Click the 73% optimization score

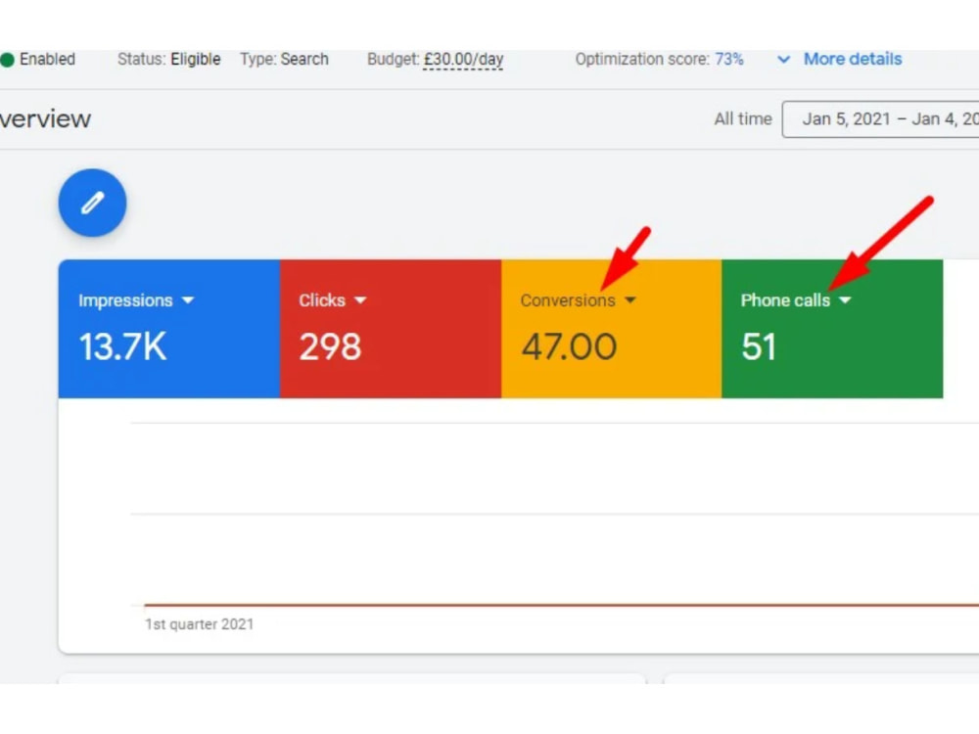[x=729, y=60]
